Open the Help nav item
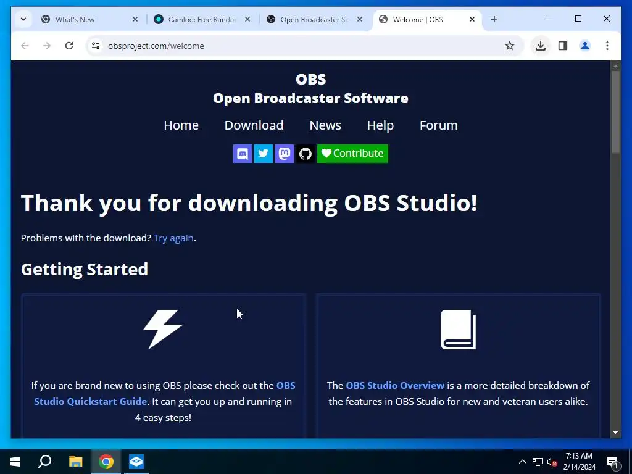632x474 pixels. (380, 125)
